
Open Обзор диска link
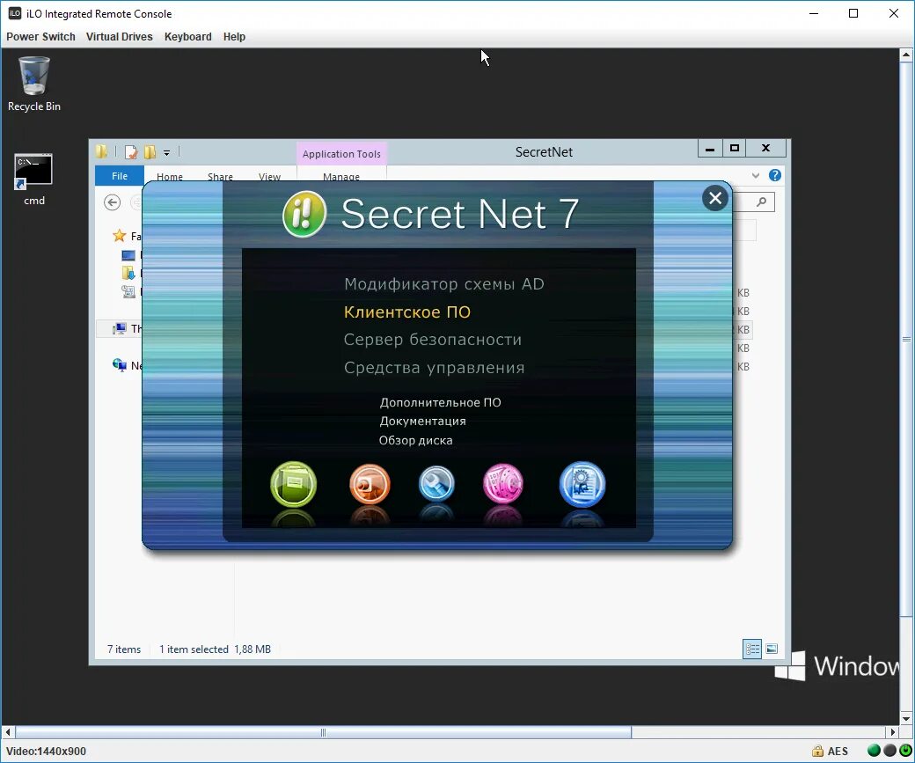coord(415,440)
